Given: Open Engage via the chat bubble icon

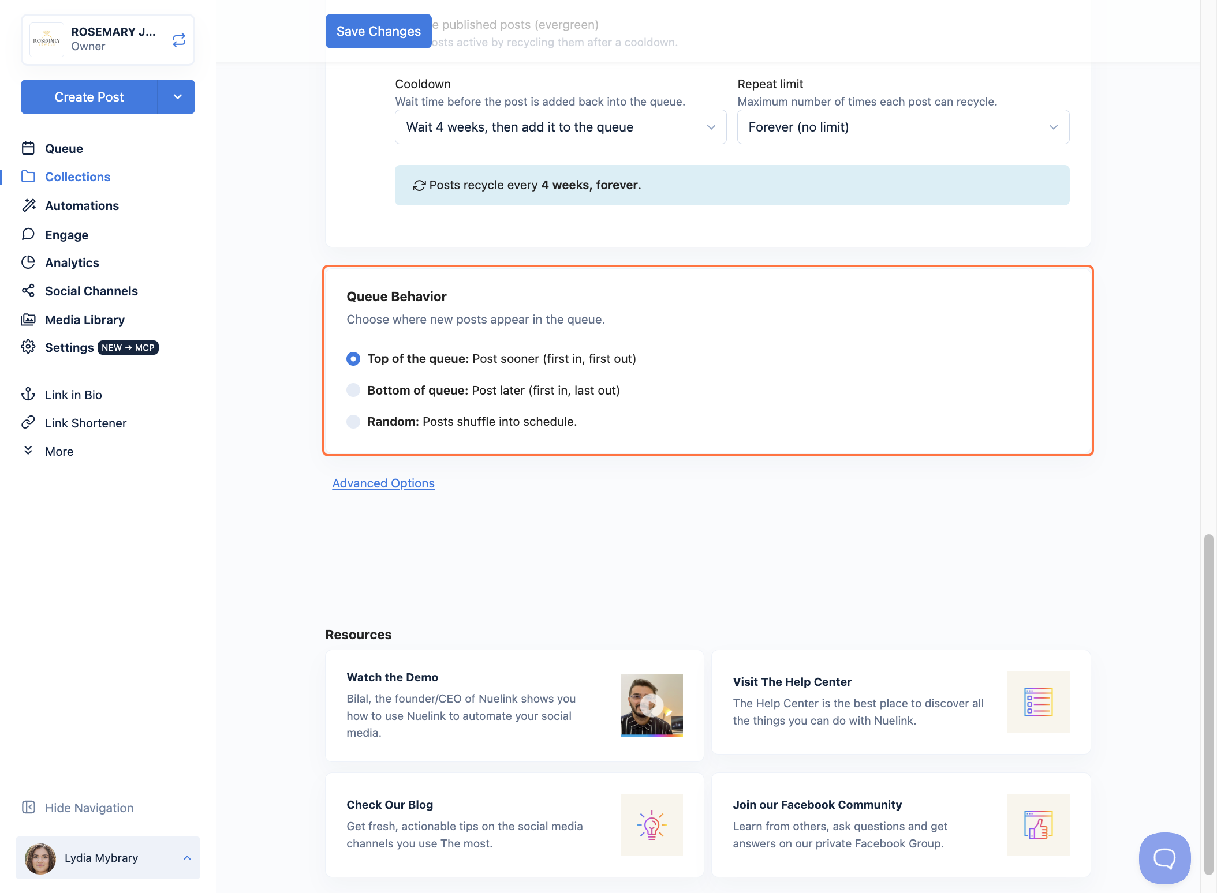Looking at the screenshot, I should point(28,234).
